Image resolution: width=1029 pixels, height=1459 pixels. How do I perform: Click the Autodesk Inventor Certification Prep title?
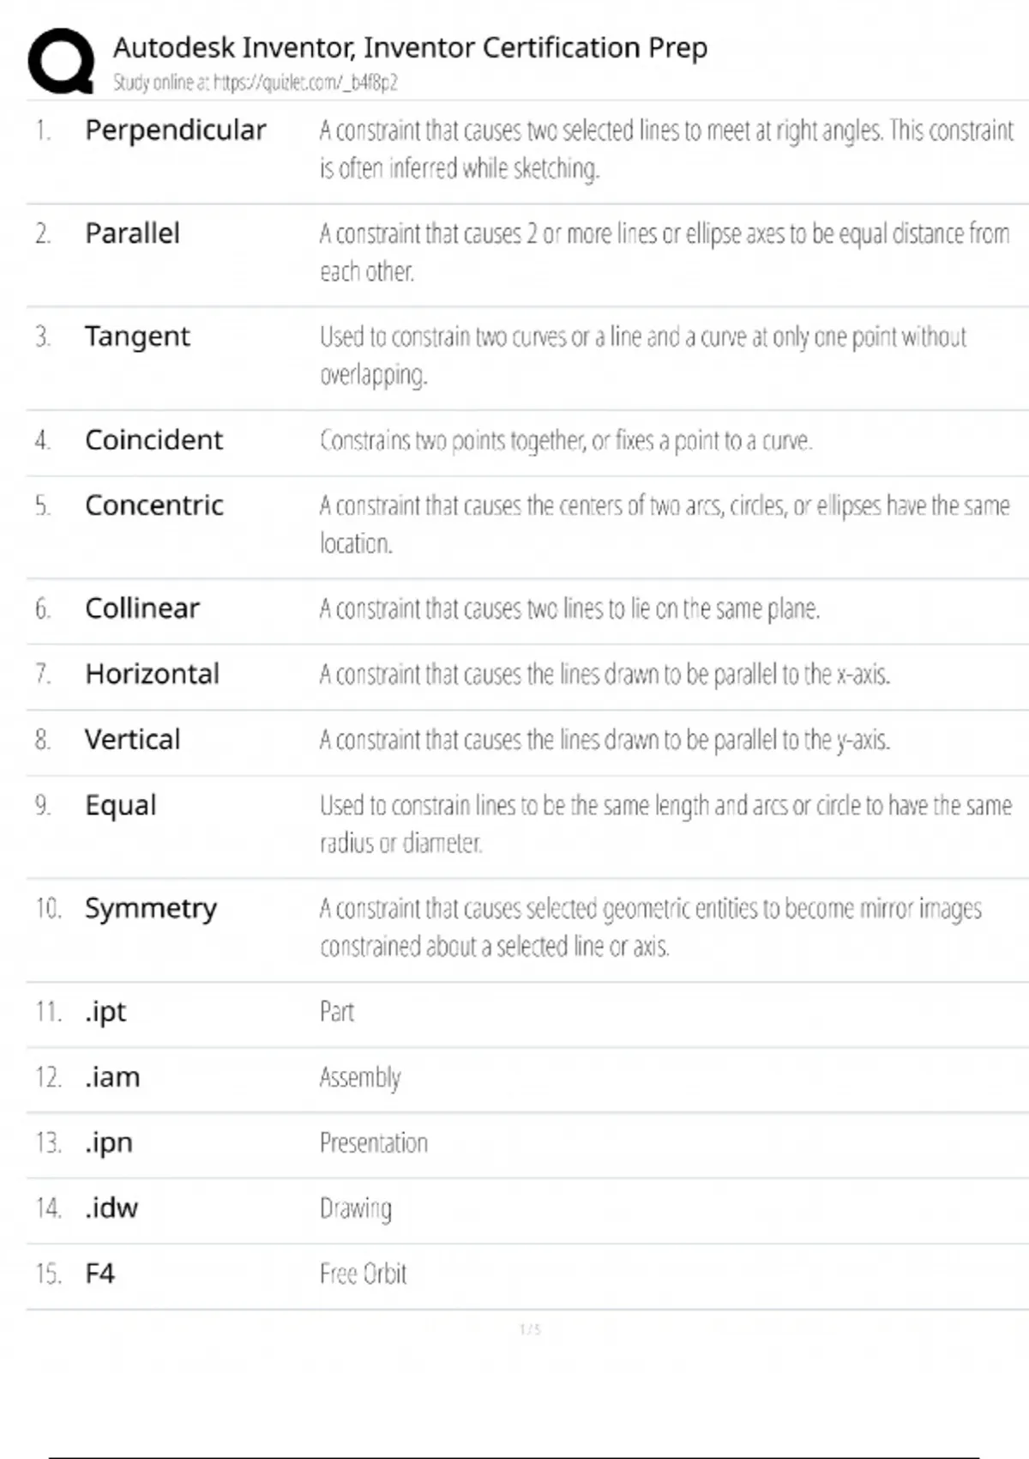point(410,47)
